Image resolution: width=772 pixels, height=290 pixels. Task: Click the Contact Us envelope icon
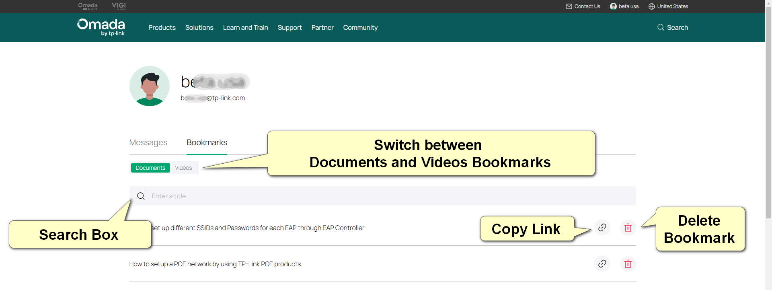click(x=569, y=6)
